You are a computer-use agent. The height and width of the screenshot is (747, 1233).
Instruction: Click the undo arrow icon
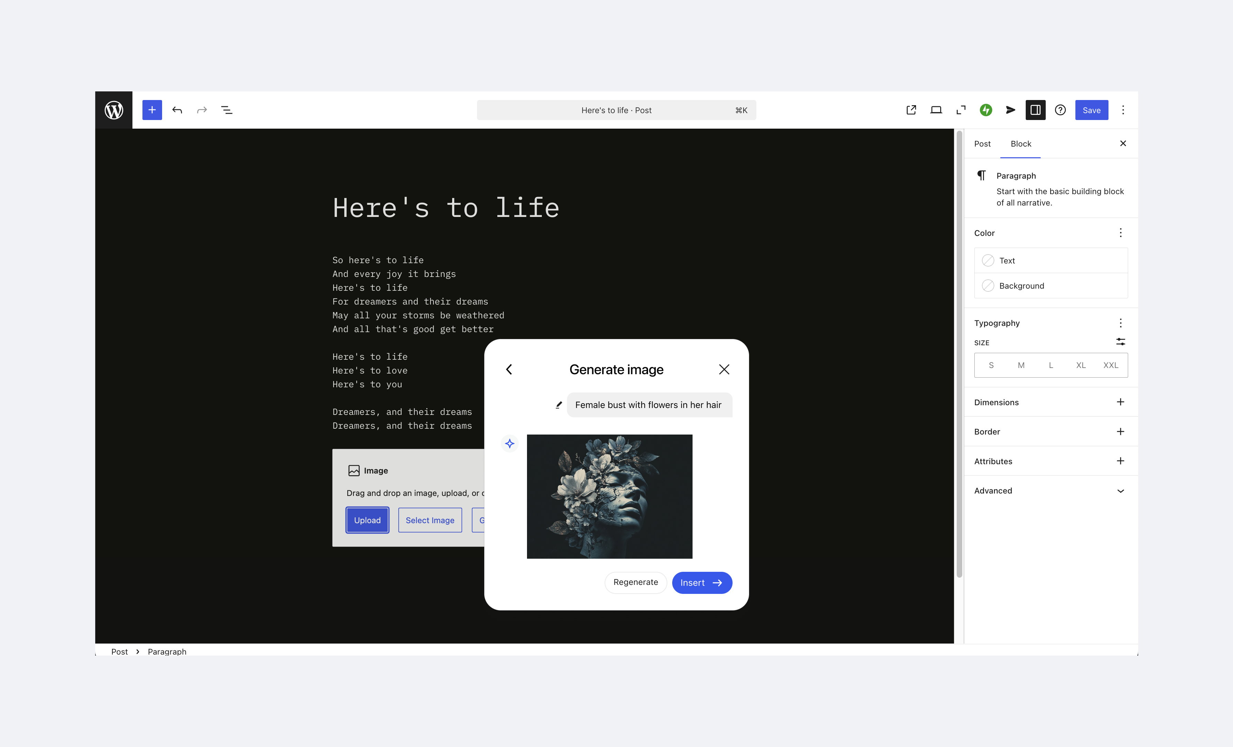click(x=177, y=110)
